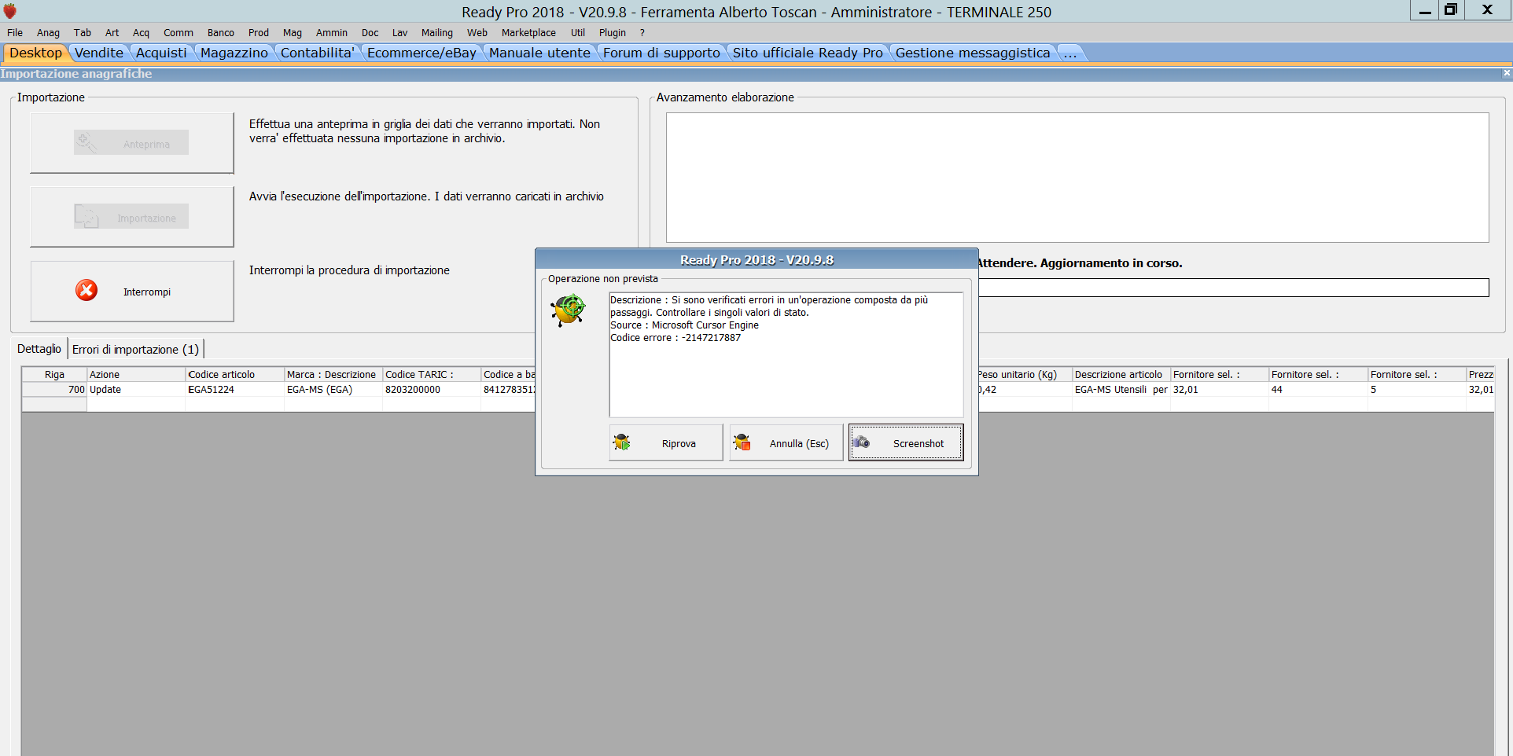The image size is (1513, 756).
Task: Open the Mailing menu
Action: click(437, 33)
